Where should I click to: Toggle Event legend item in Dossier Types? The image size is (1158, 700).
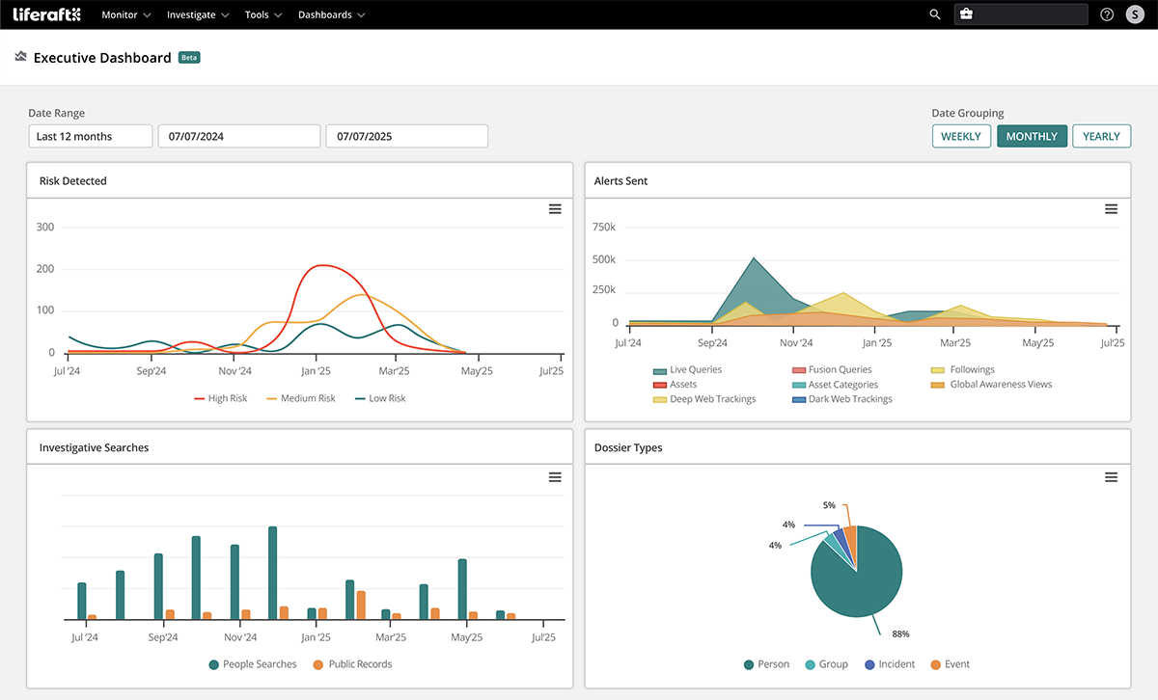tap(950, 664)
